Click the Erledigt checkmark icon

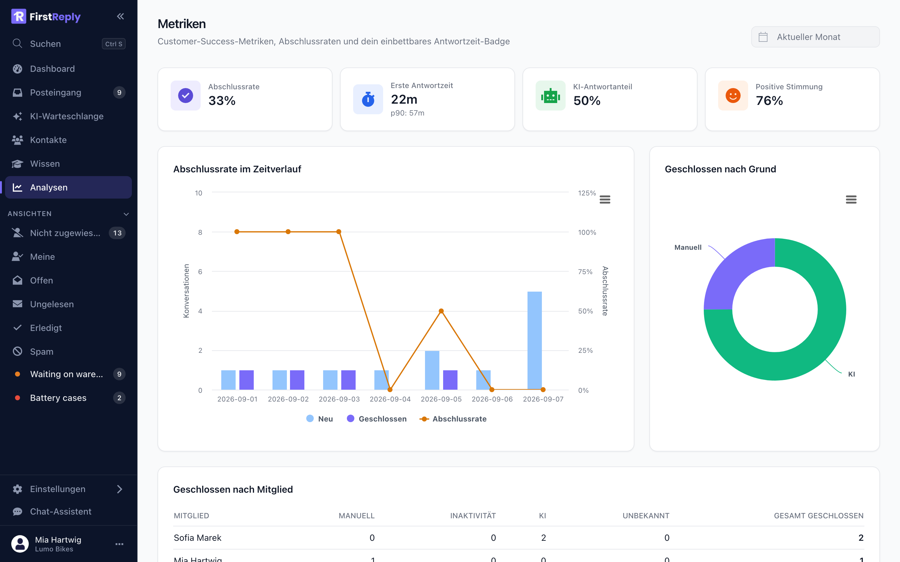pyautogui.click(x=17, y=328)
